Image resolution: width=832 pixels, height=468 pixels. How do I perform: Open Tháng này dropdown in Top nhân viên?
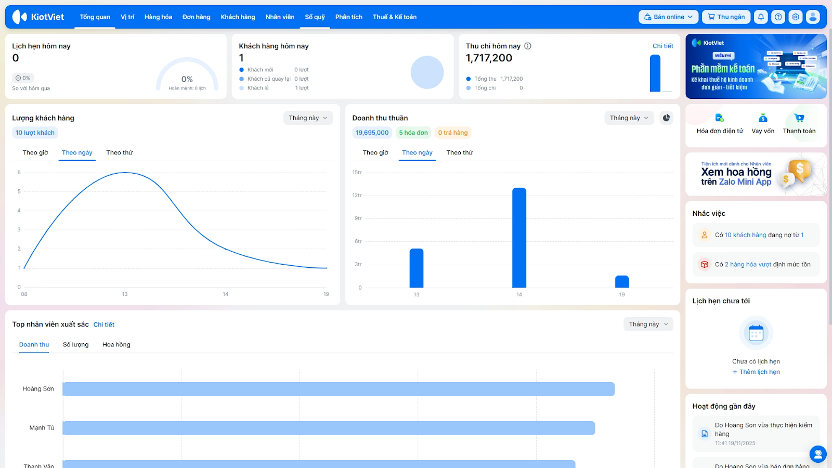(648, 324)
